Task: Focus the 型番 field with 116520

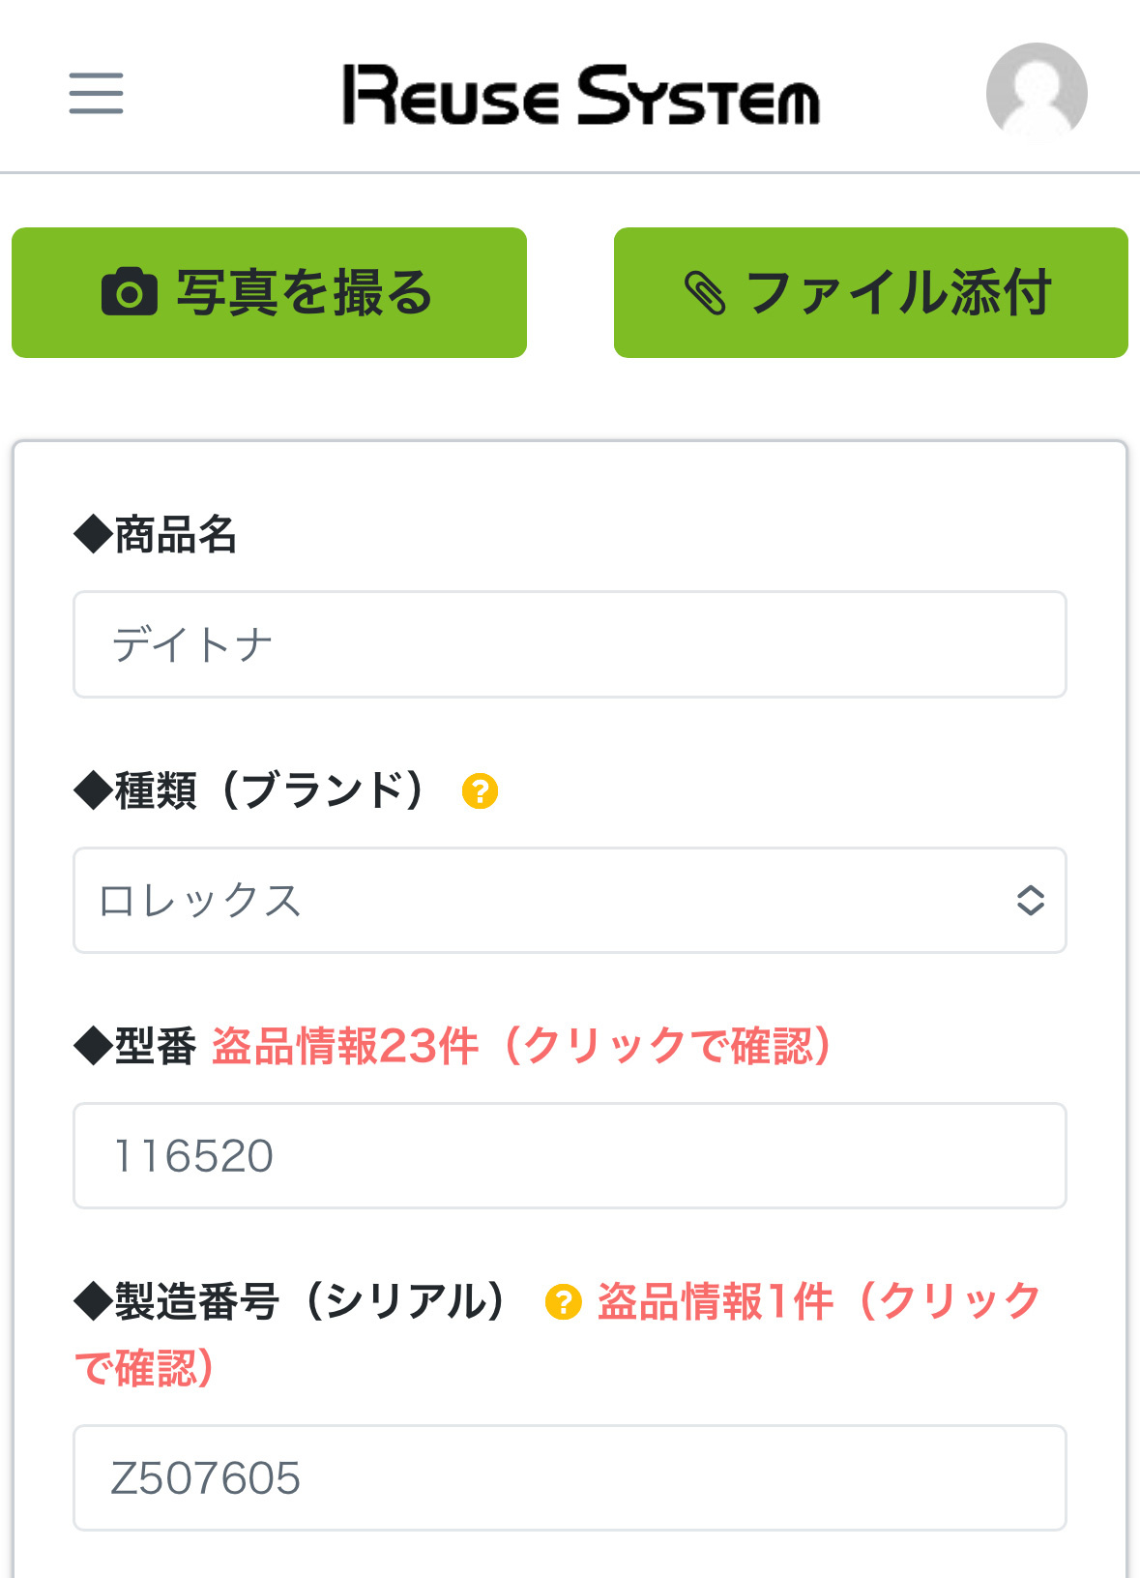Action: (x=570, y=1155)
